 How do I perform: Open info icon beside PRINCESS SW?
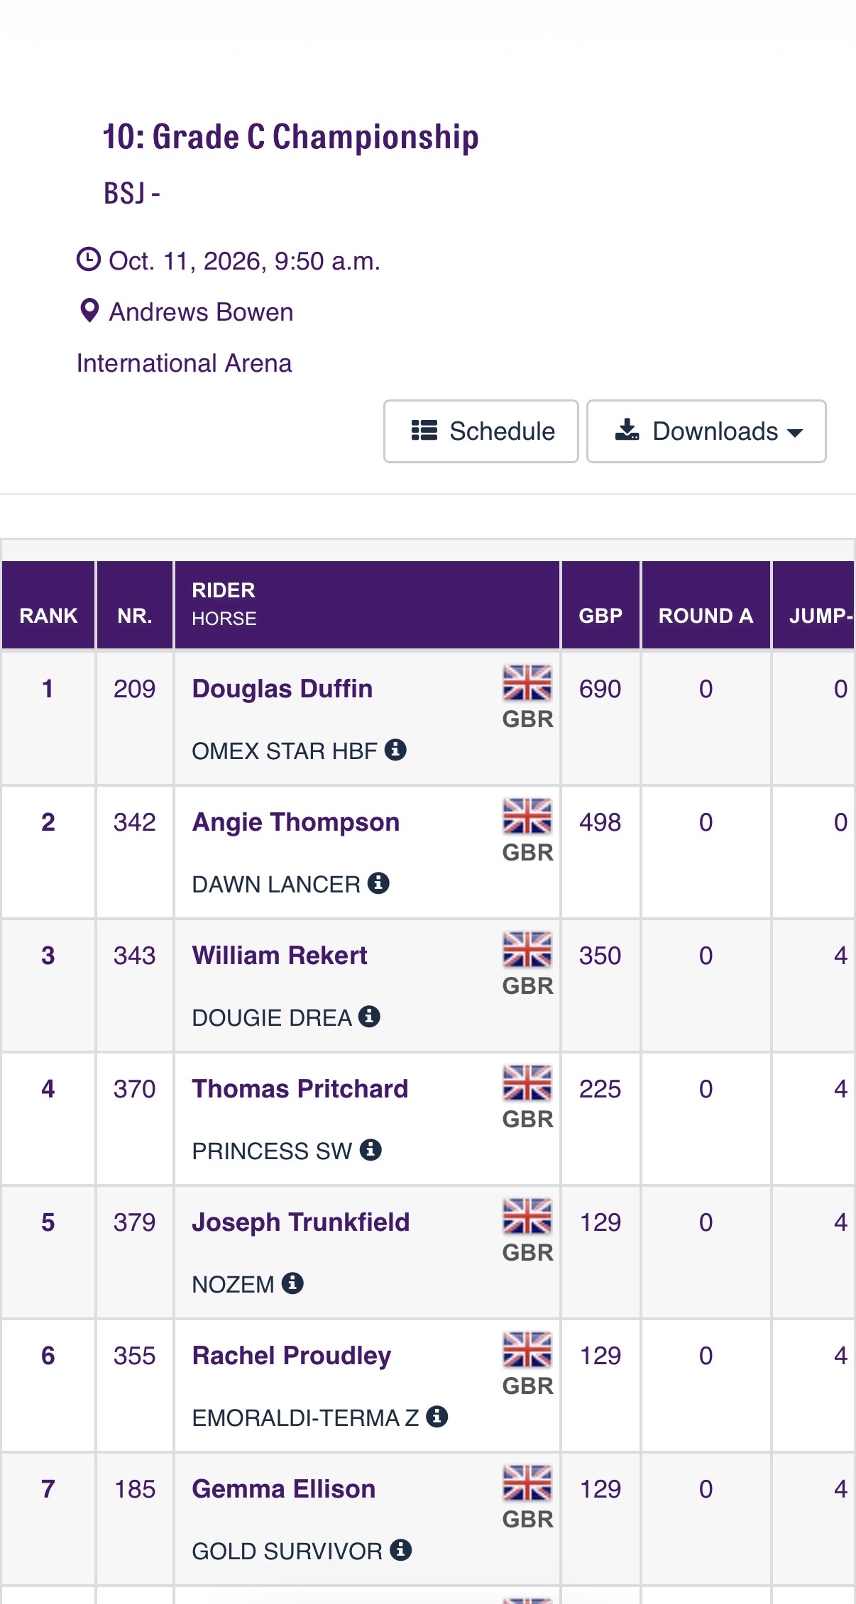pos(371,1149)
